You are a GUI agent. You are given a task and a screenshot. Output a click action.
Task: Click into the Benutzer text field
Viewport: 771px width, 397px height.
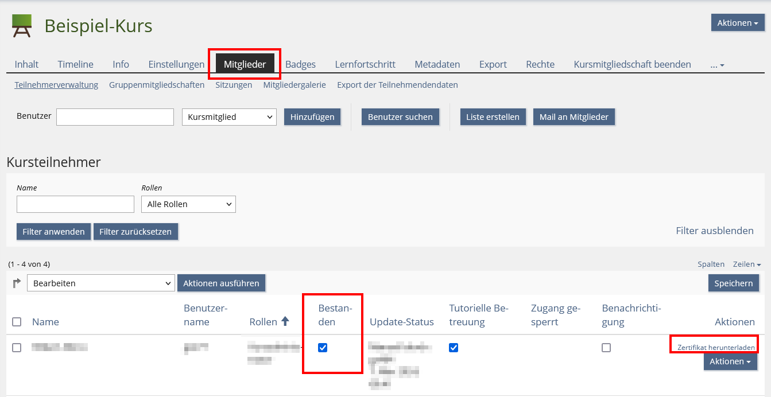coord(115,117)
